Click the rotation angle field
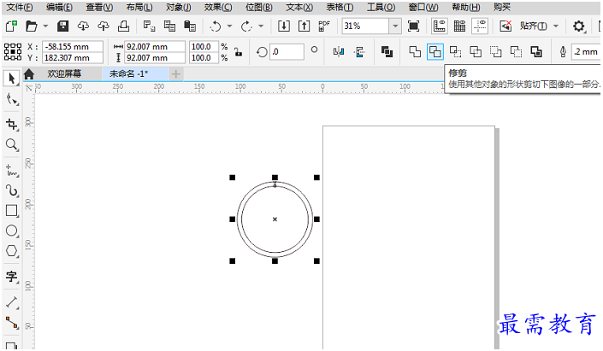This screenshot has width=603, height=351. tap(287, 52)
